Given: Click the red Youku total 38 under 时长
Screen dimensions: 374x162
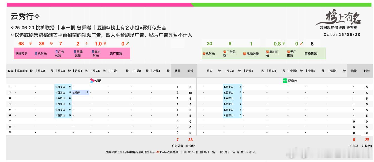Looking at the screenshot, I should 190,140.
